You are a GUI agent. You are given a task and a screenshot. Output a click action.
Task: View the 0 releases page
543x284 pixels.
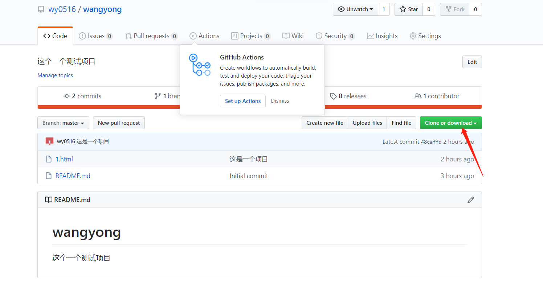coord(348,96)
